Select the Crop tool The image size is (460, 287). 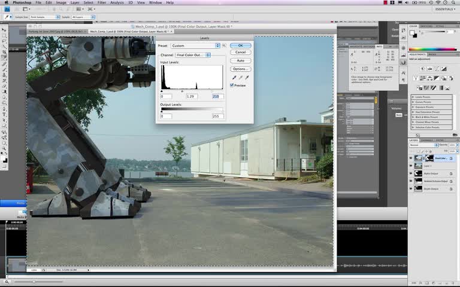(4, 52)
